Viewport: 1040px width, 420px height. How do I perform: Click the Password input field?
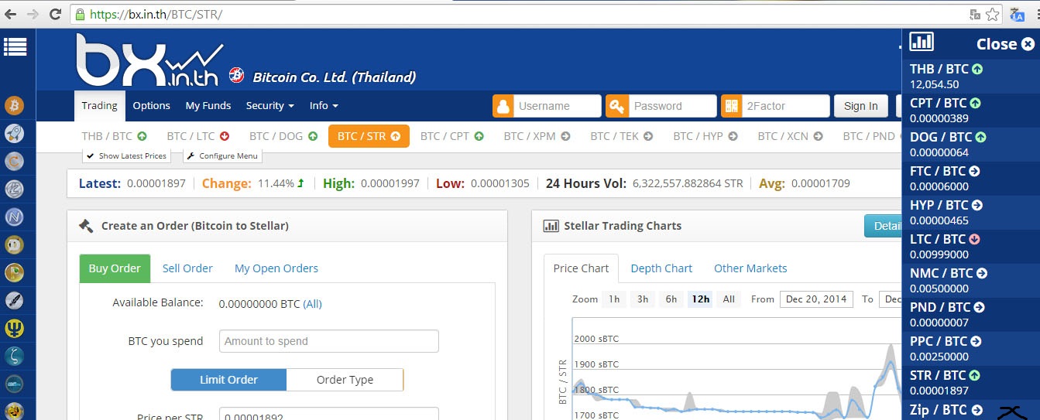tap(672, 106)
